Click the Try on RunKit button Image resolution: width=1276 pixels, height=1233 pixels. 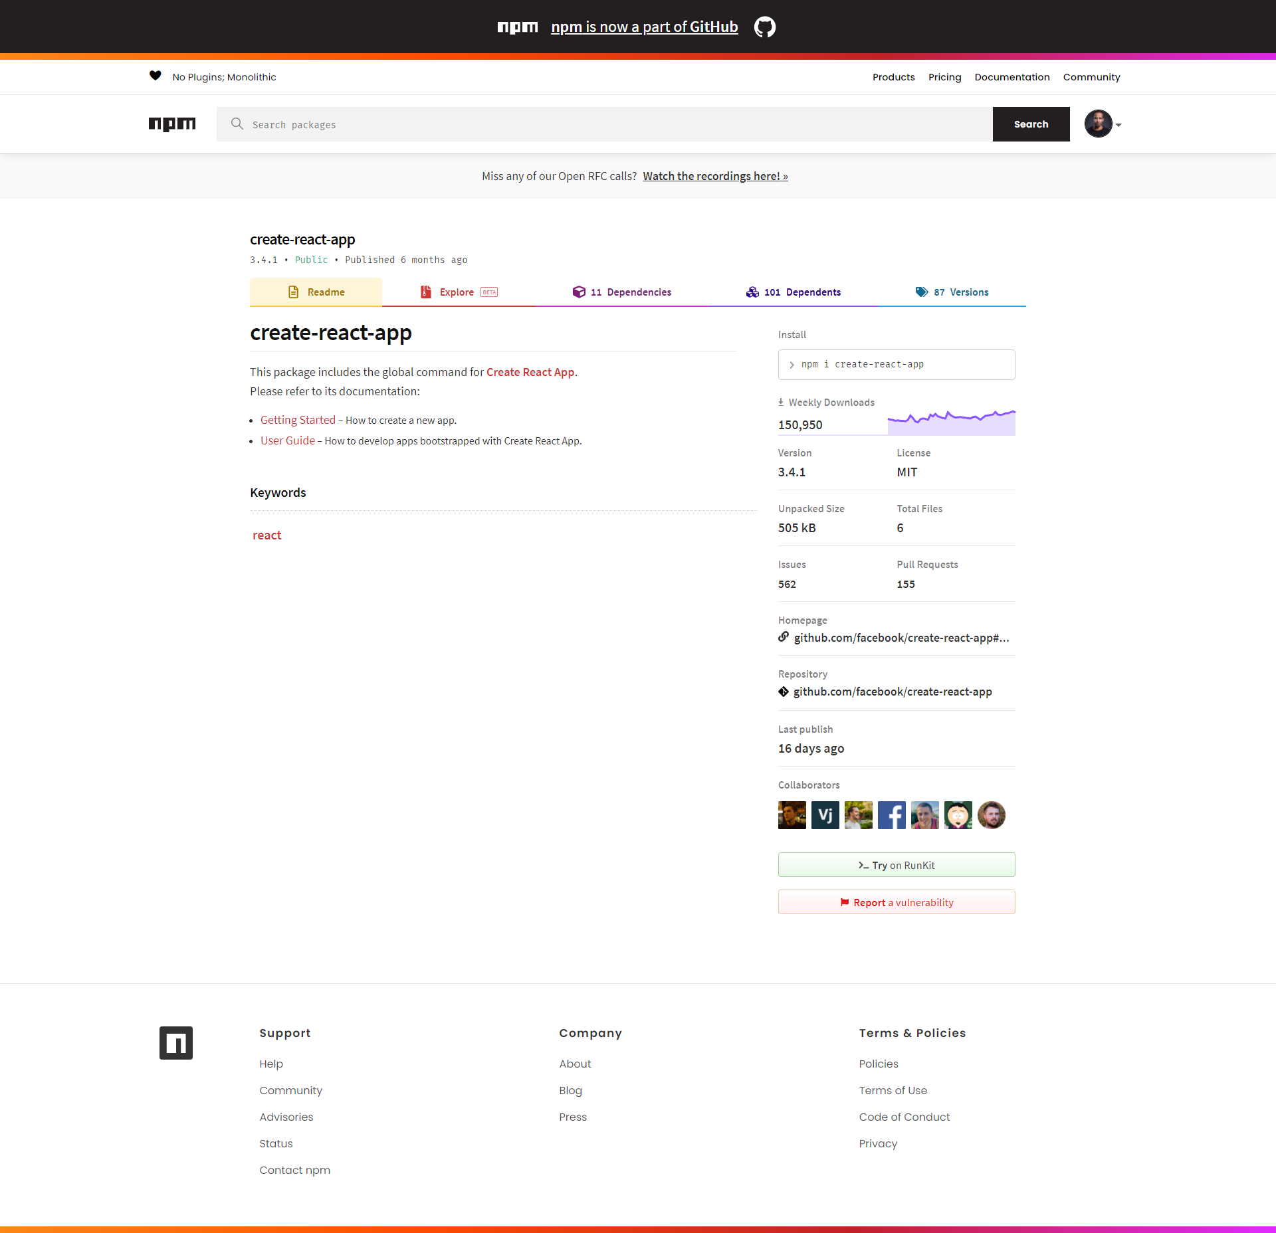896,864
